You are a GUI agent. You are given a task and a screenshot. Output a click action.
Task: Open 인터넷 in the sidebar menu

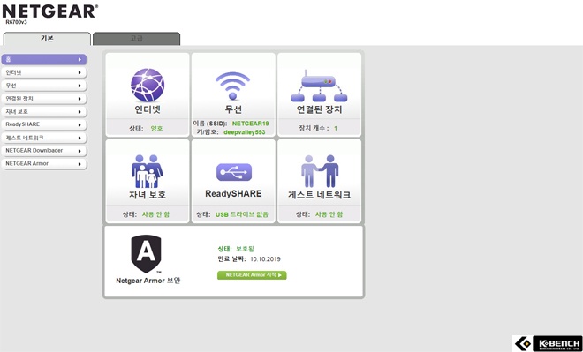point(44,72)
